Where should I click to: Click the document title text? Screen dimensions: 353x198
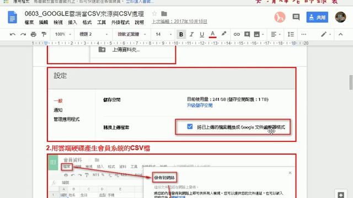coord(84,14)
